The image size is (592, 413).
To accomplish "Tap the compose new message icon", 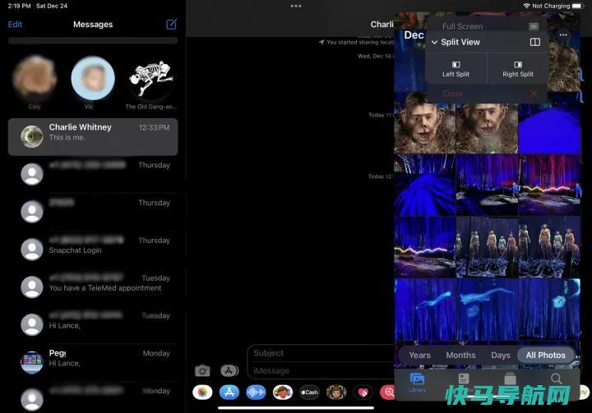I will [171, 24].
